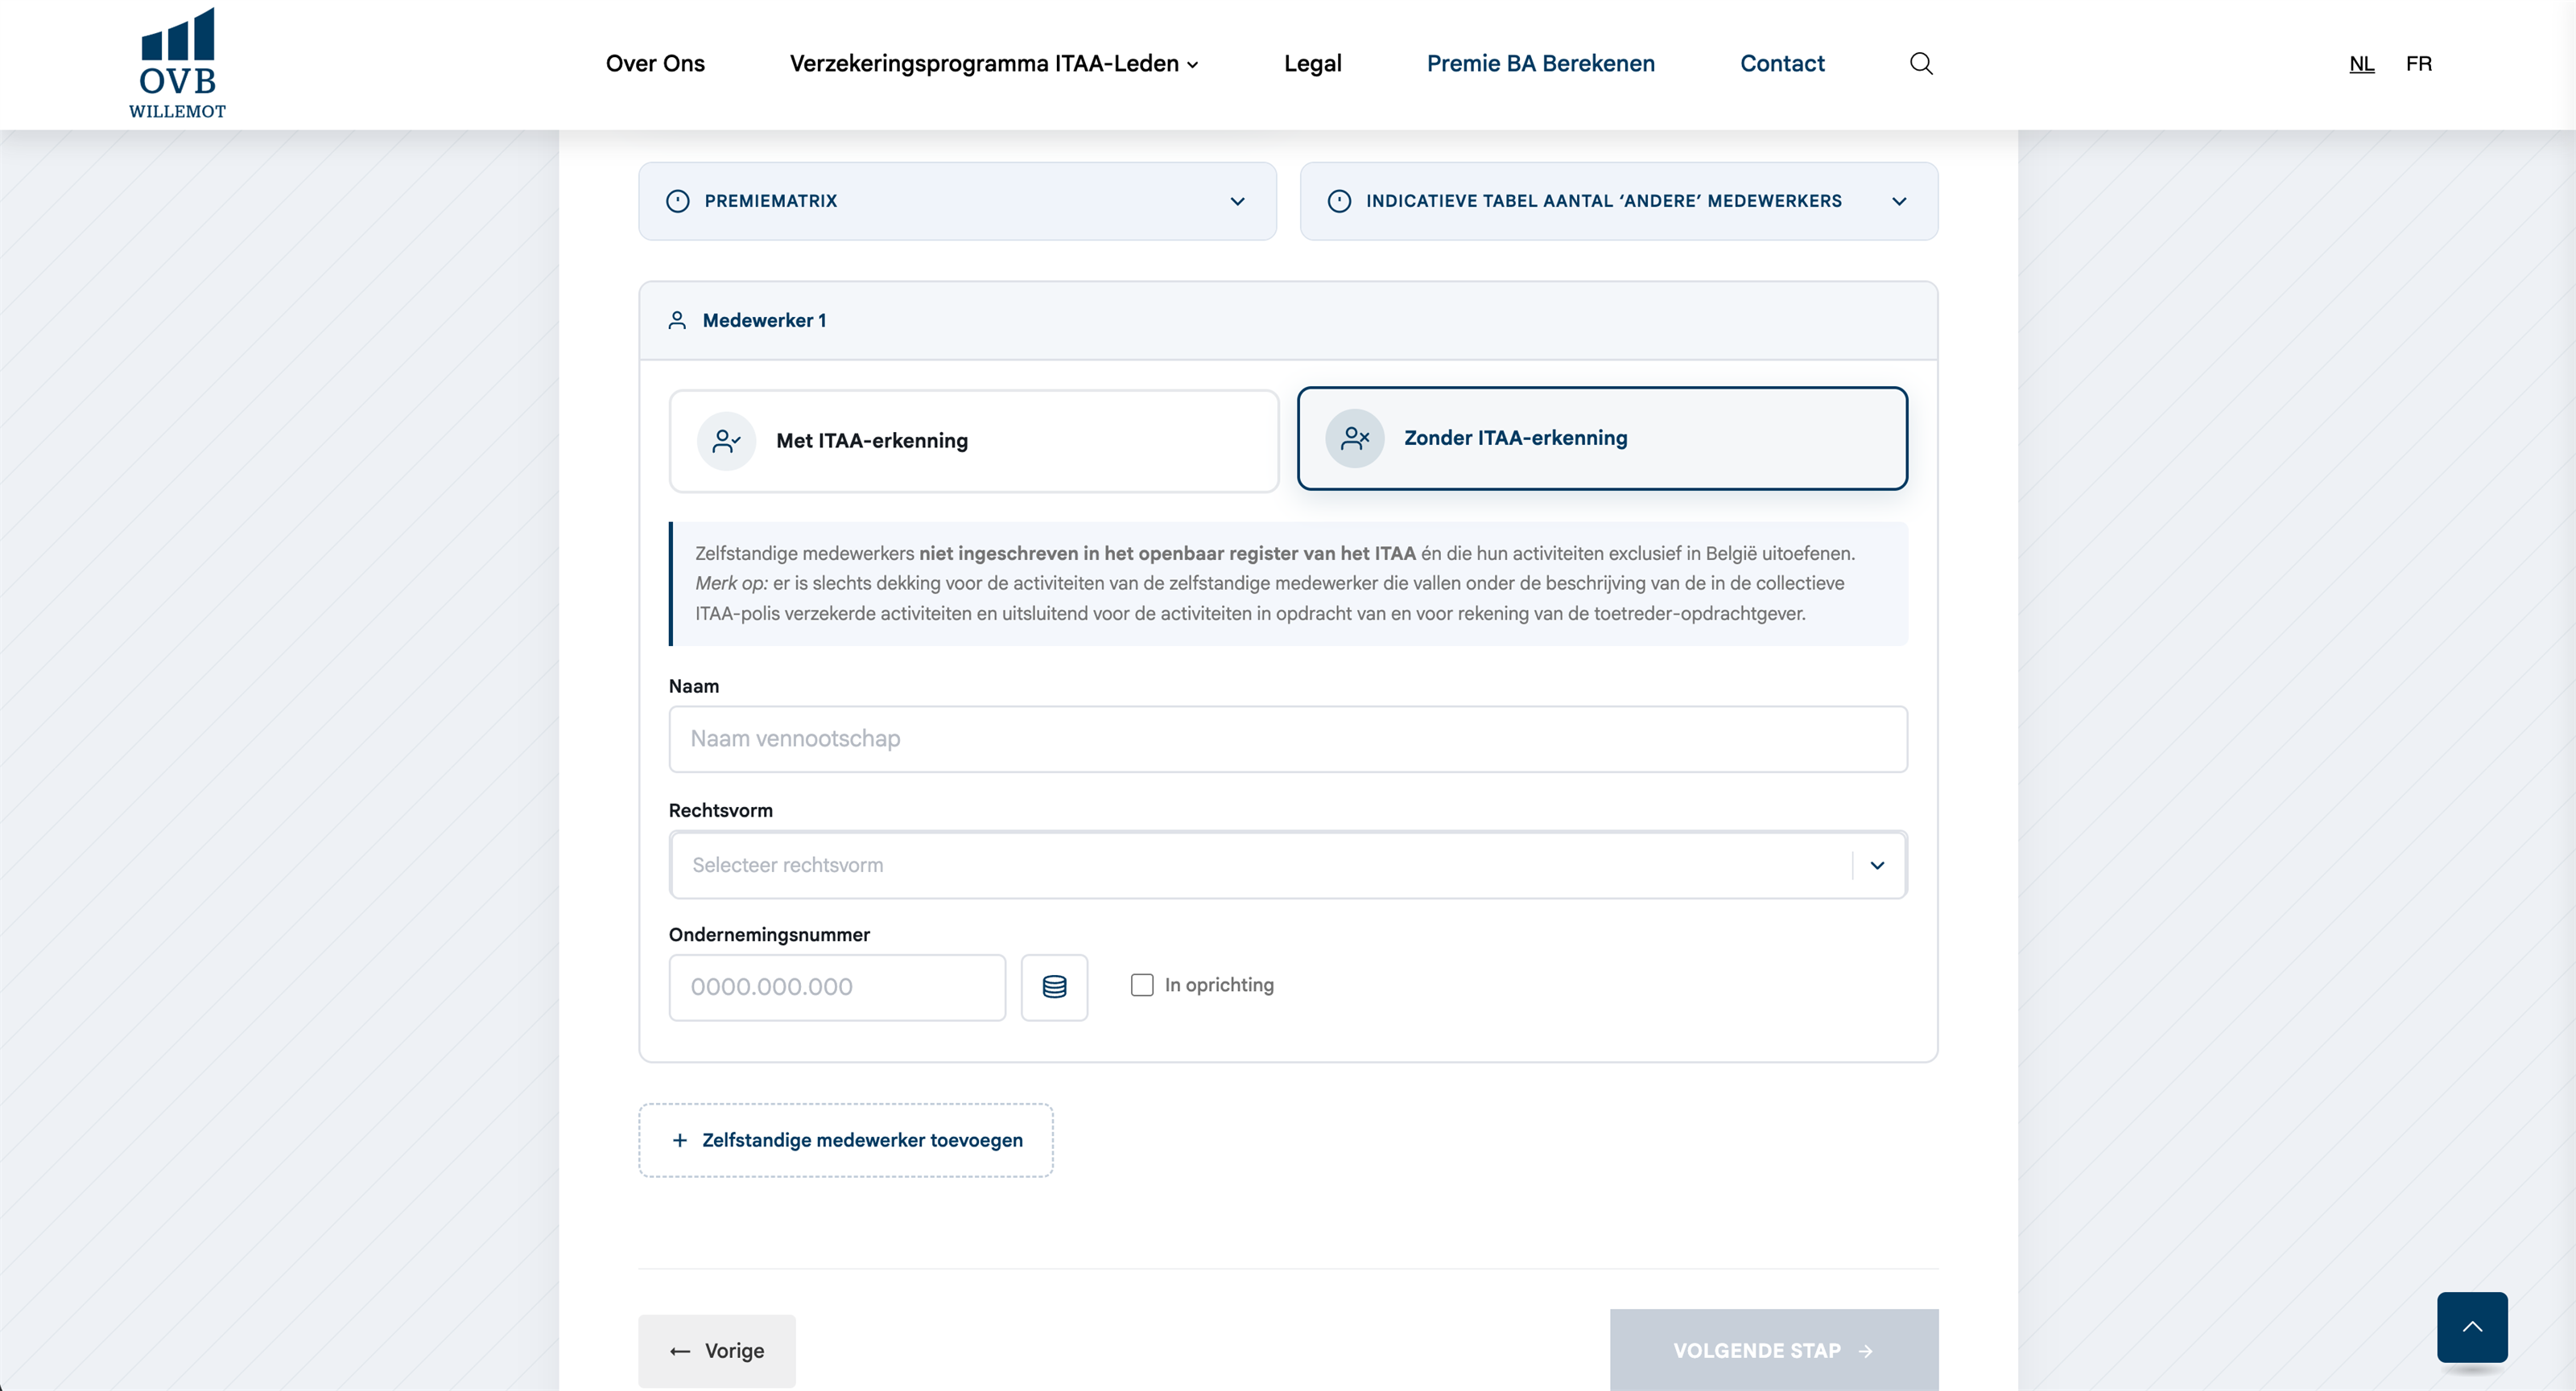The image size is (2576, 1391).
Task: Click the scroll-to-top arrow button
Action: [x=2472, y=1327]
